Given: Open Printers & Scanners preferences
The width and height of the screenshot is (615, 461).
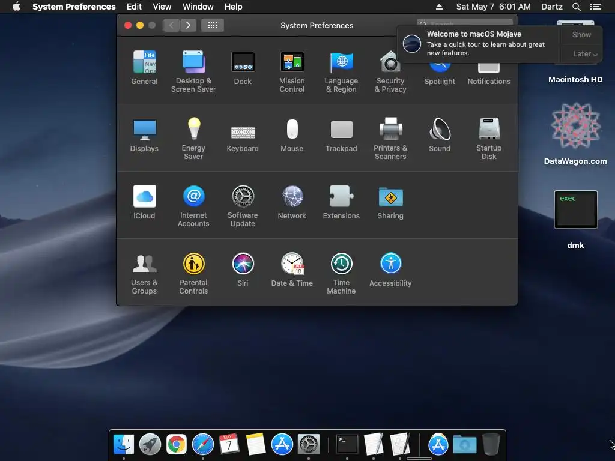Looking at the screenshot, I should [x=390, y=139].
